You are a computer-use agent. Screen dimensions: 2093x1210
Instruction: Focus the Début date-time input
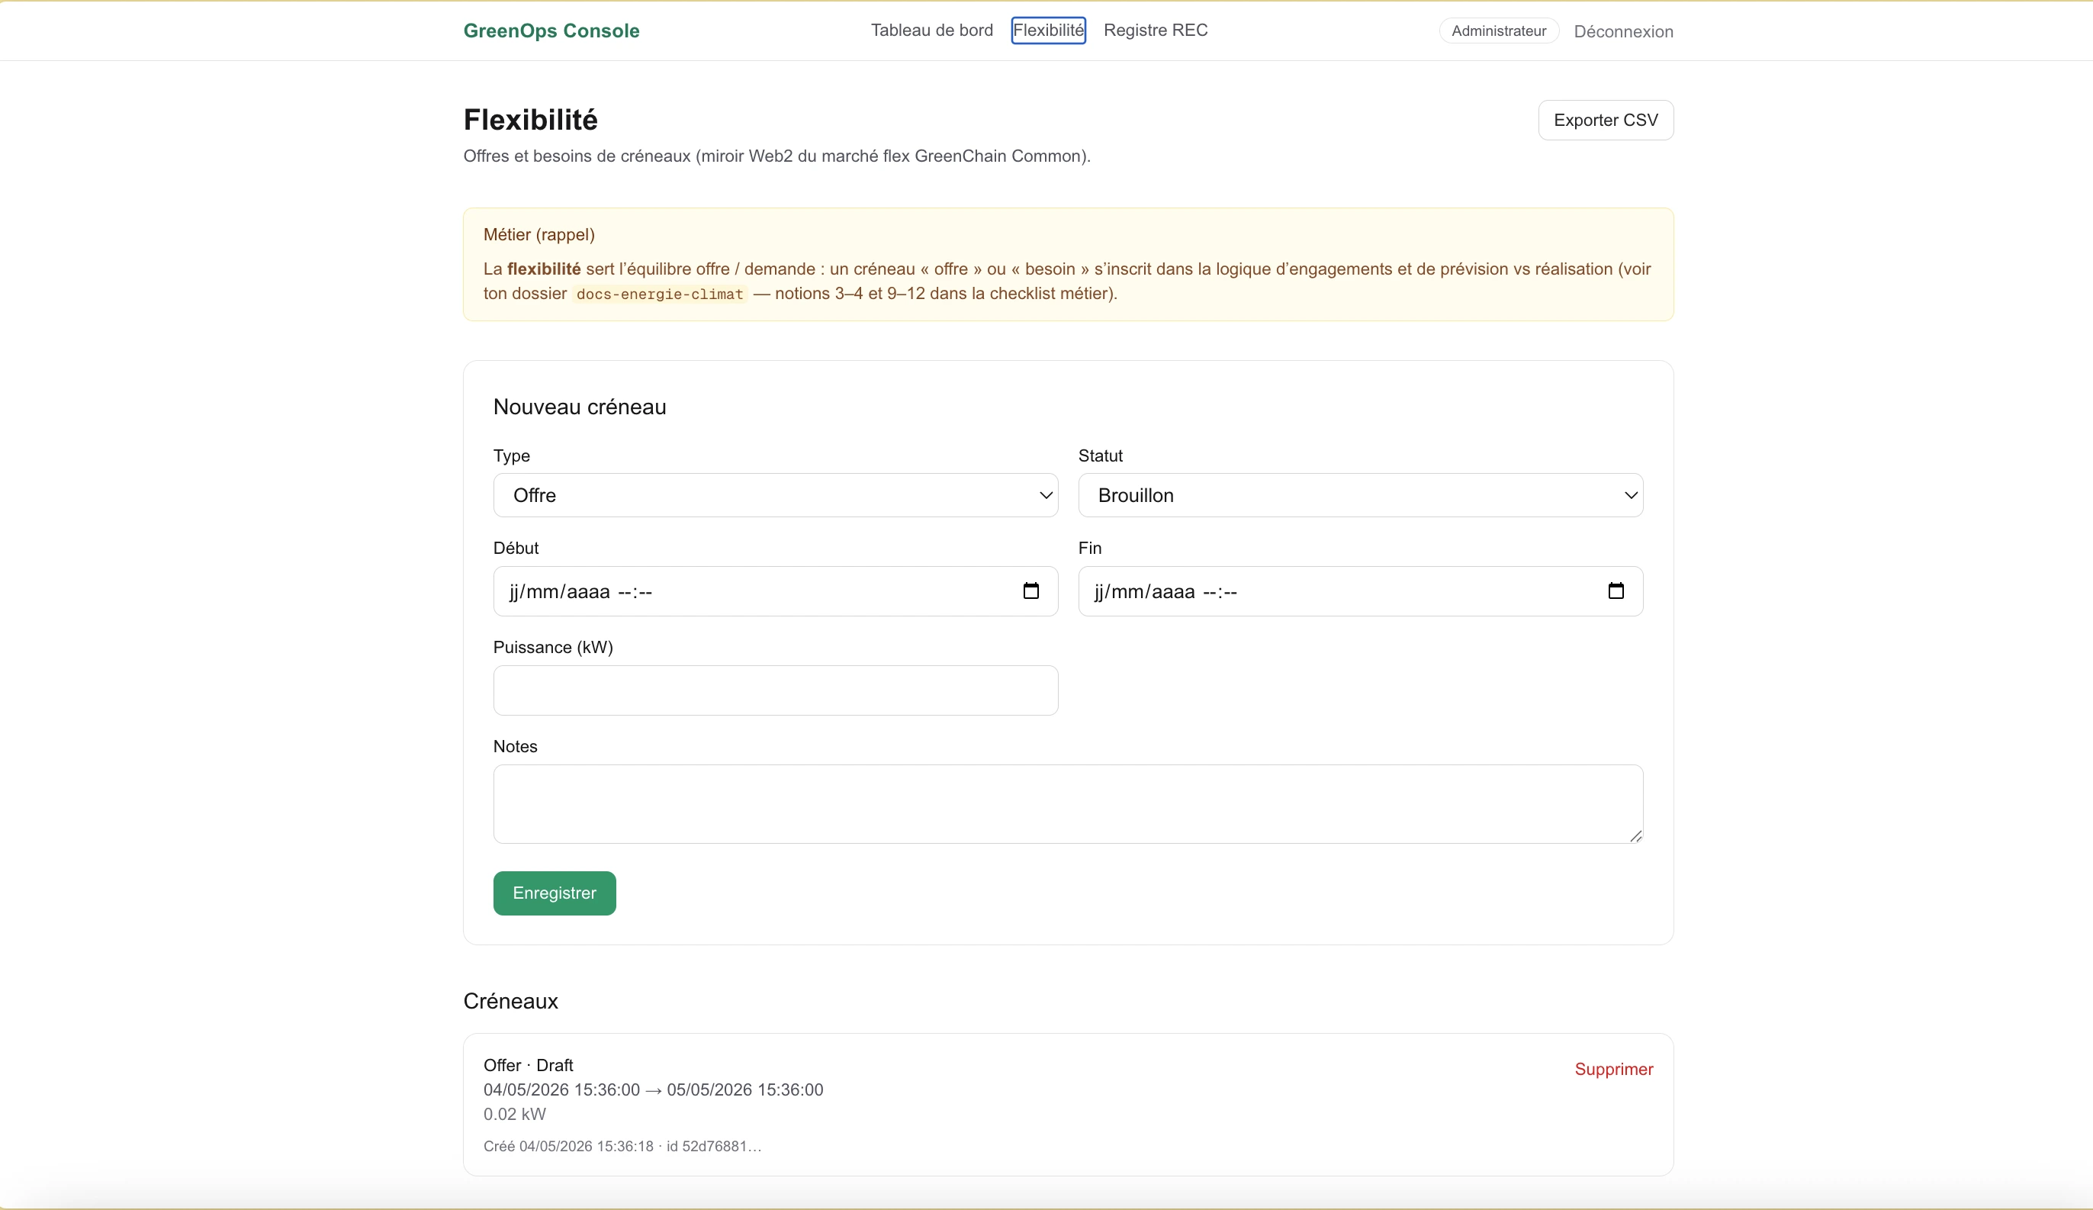[776, 591]
